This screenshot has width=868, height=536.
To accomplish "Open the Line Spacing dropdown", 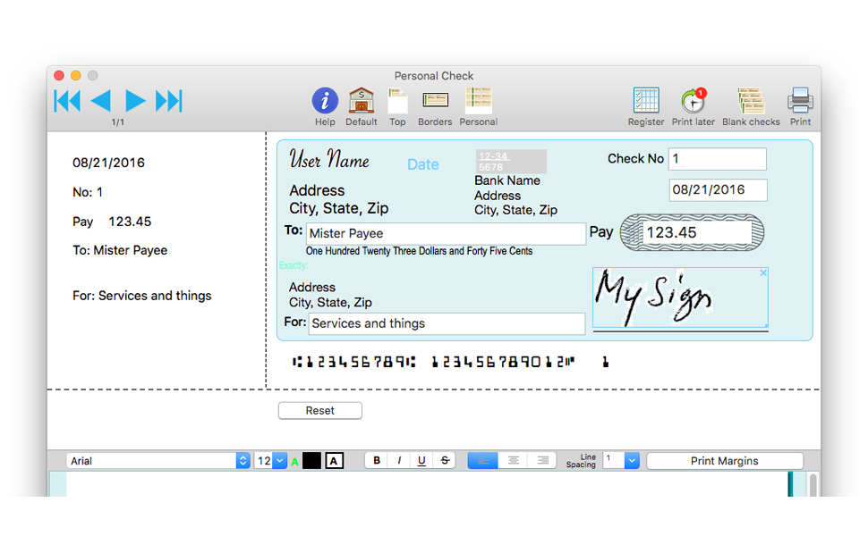I will click(632, 461).
